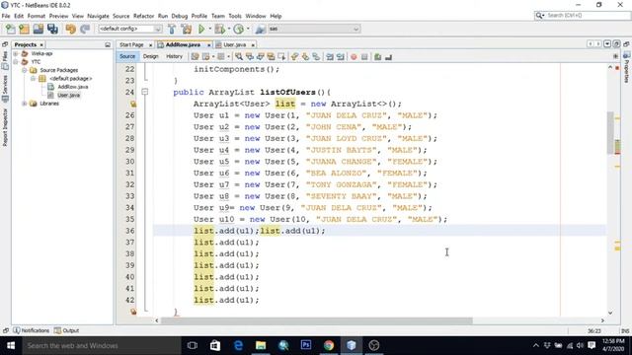Open the 'sas' combo box in the main toolbar
This screenshot has height=355, width=632.
pos(314,29)
